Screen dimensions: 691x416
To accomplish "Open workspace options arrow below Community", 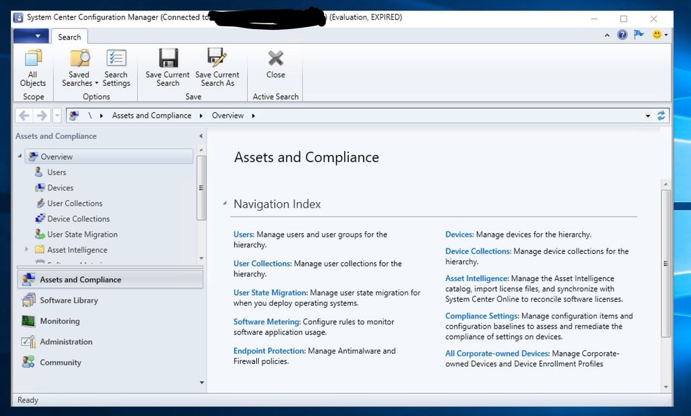I will [201, 383].
